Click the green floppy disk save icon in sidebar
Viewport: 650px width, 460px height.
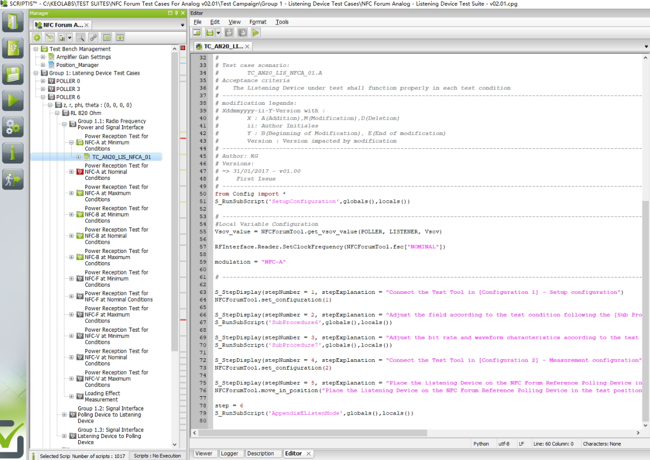tap(13, 74)
